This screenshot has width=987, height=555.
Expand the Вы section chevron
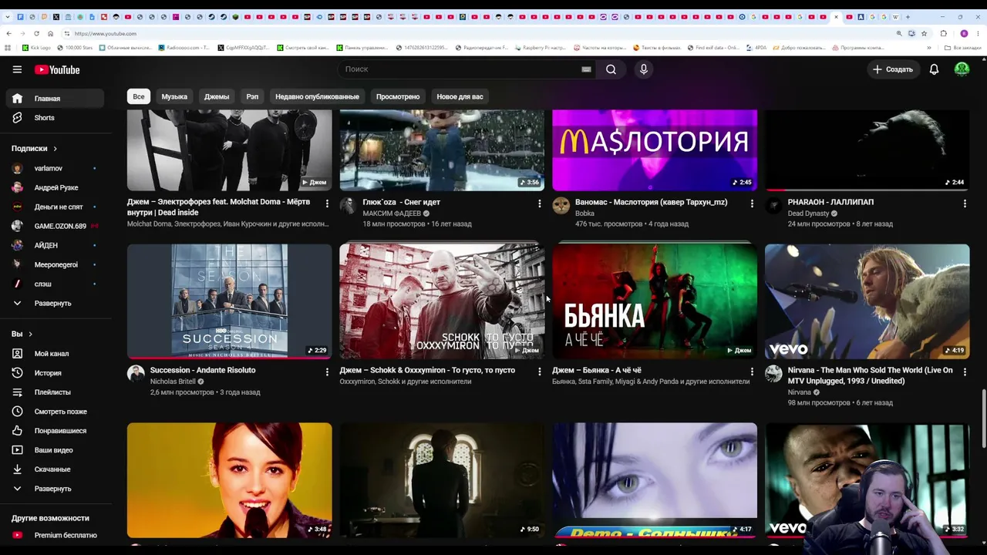coord(30,335)
